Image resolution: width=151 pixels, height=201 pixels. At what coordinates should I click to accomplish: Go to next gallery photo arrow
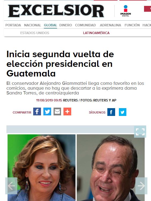click(x=141, y=186)
